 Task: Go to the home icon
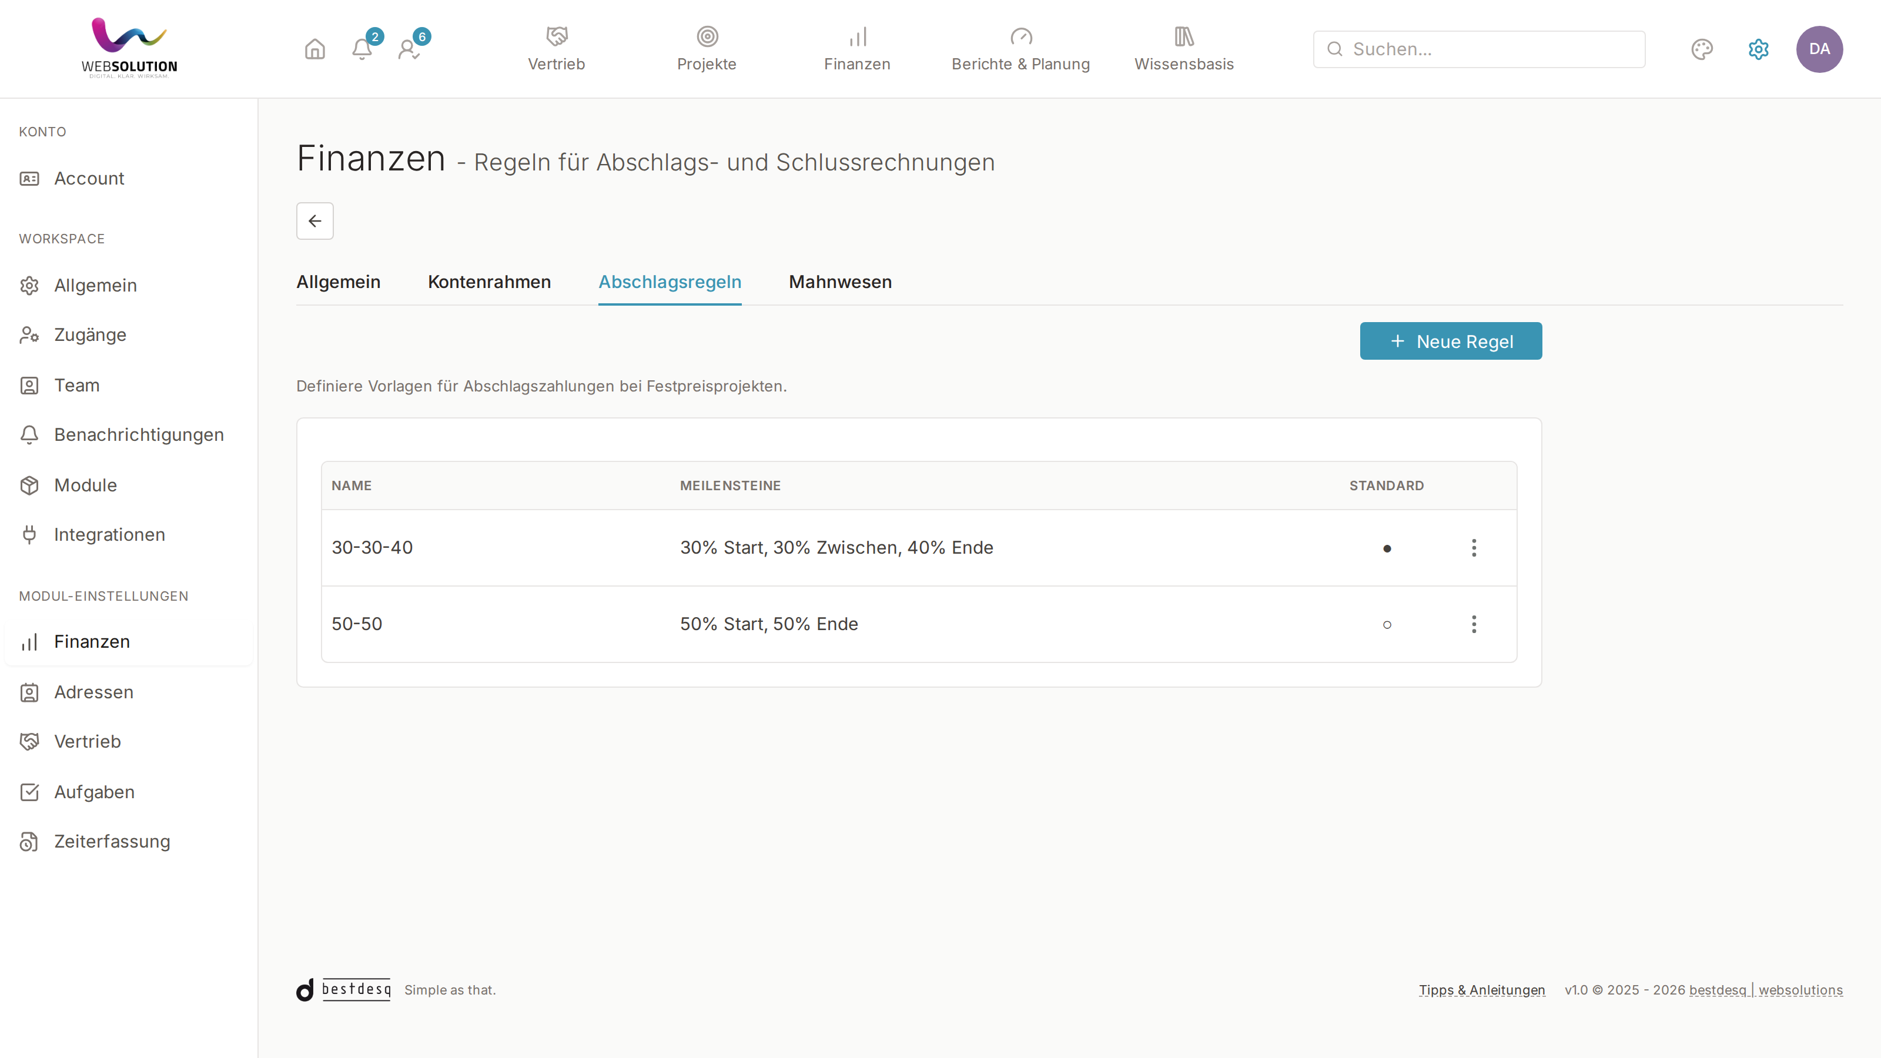(x=314, y=49)
